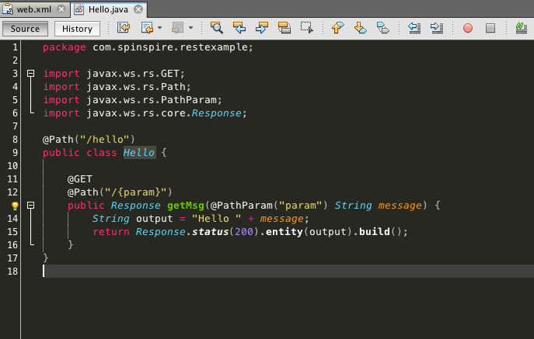Click the Shift Line Right icon

click(x=437, y=28)
